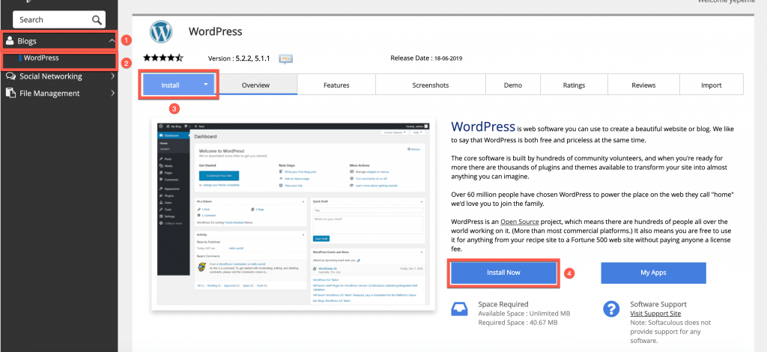Open the Install button dropdown arrow

205,85
